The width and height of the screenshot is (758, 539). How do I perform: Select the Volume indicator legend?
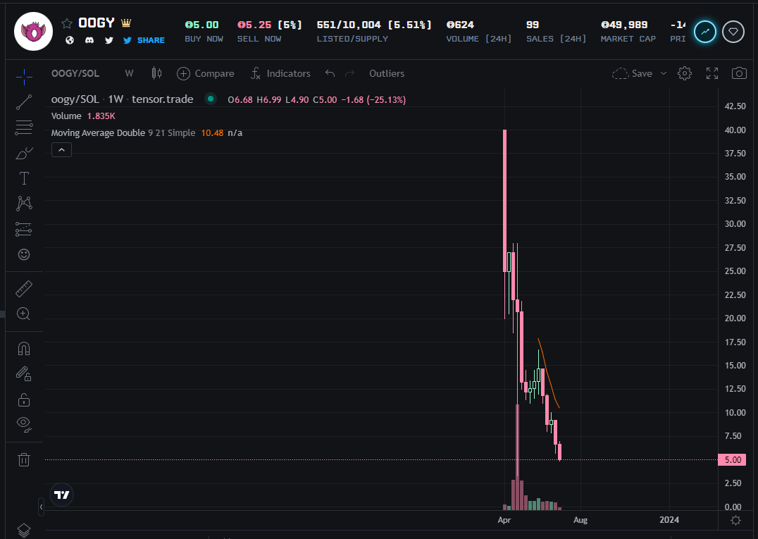[x=66, y=116]
